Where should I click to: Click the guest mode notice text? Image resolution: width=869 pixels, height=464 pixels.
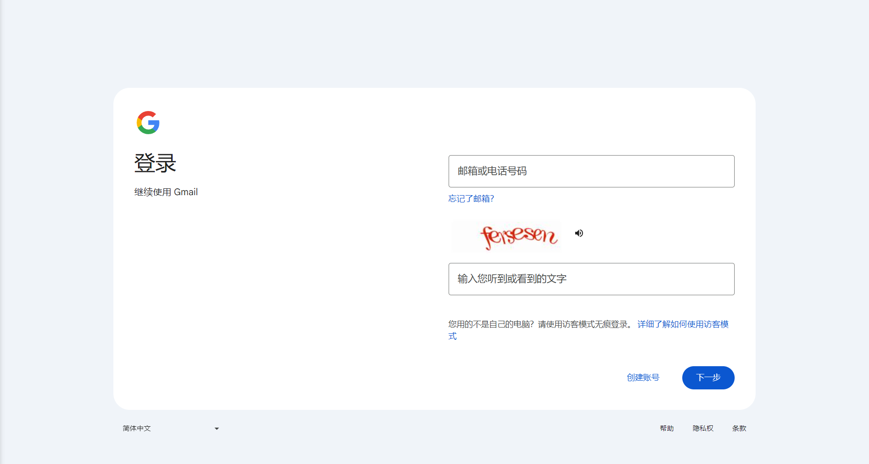pos(537,324)
